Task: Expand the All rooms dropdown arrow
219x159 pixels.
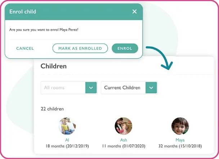Action: 91,87
